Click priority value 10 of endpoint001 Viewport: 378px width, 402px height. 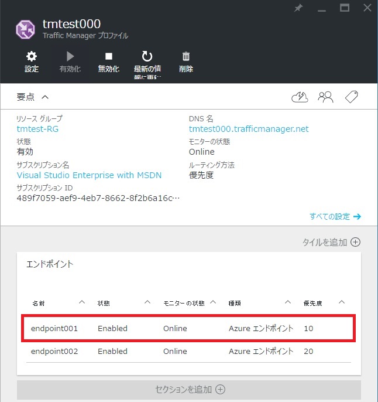[308, 328]
